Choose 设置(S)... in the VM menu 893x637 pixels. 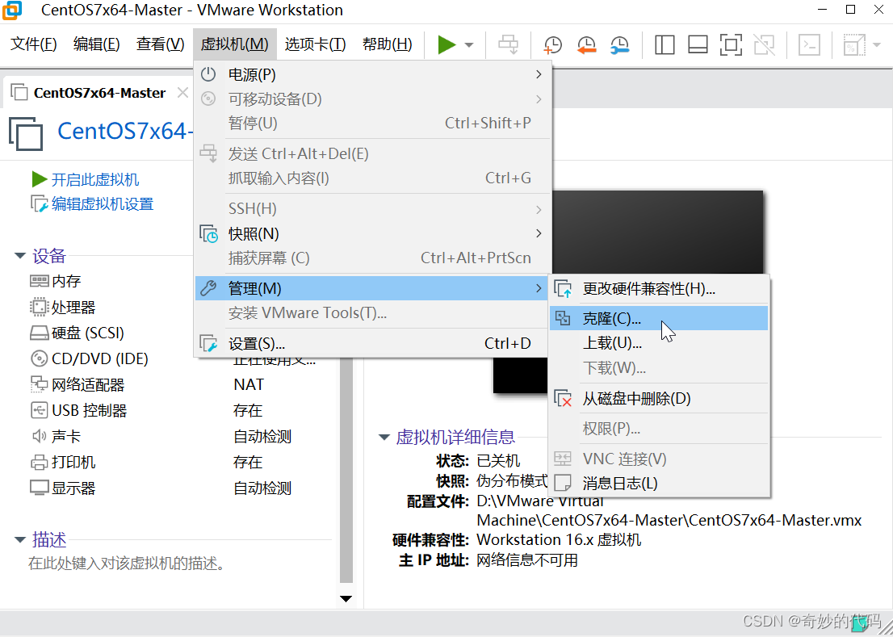click(372, 343)
